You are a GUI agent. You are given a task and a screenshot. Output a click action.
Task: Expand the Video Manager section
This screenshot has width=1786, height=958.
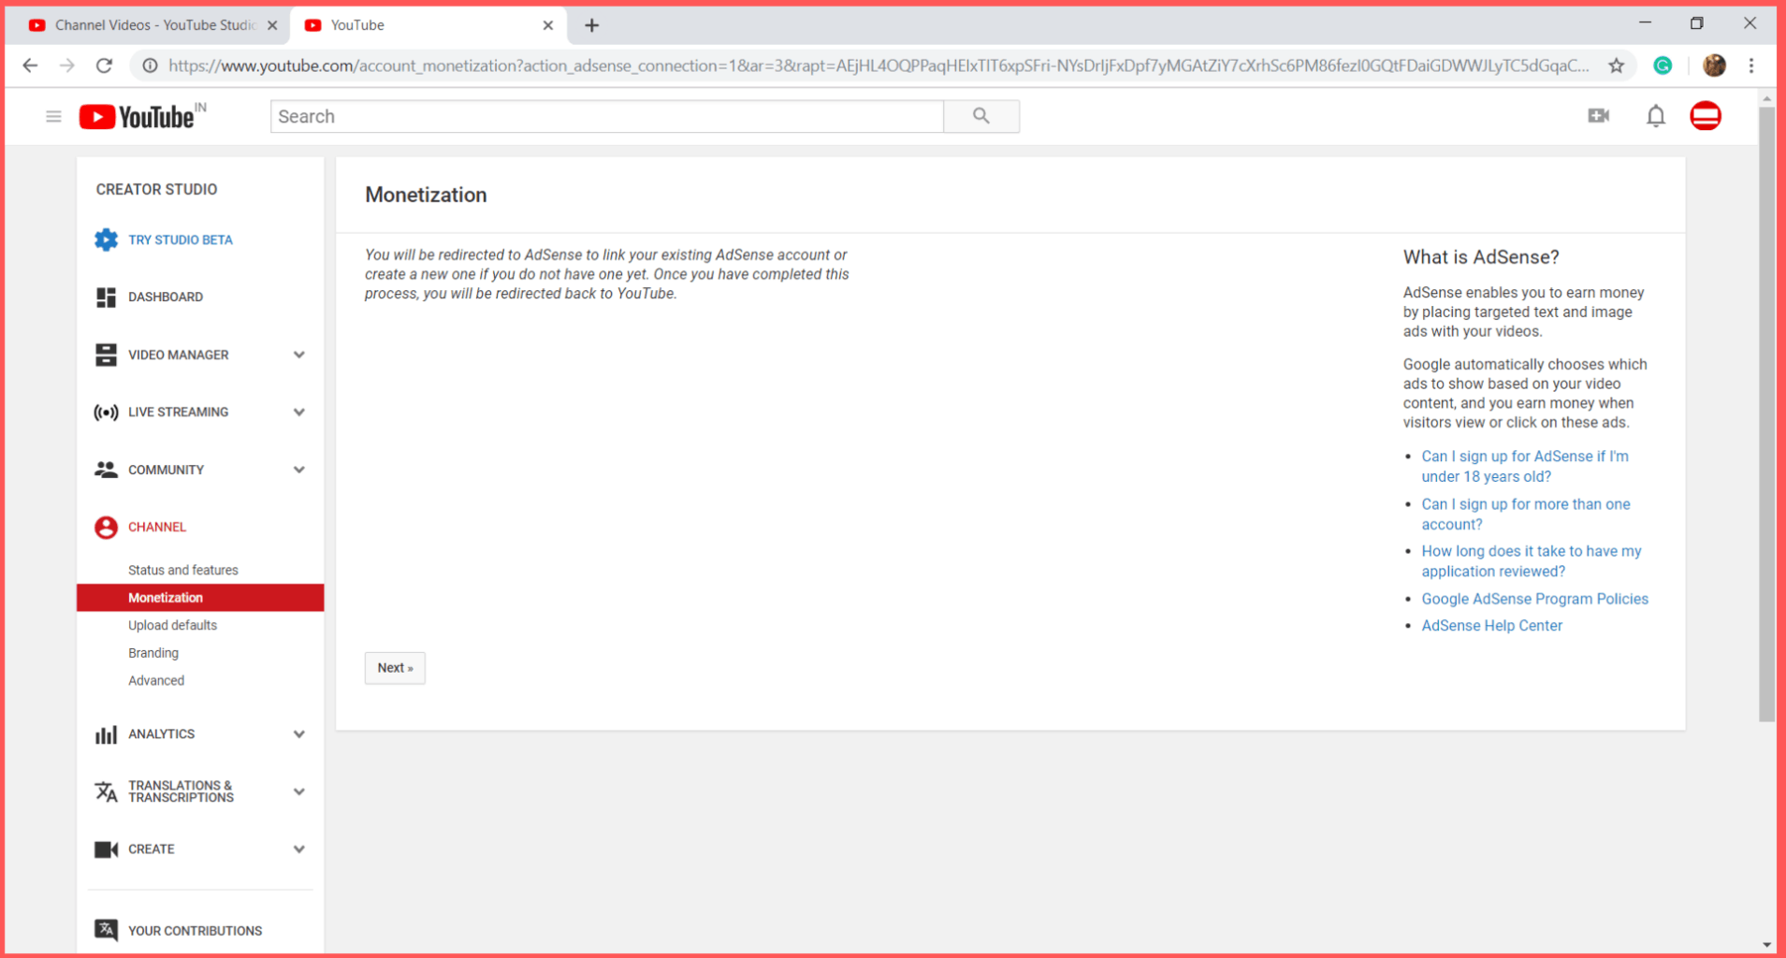[x=299, y=355]
